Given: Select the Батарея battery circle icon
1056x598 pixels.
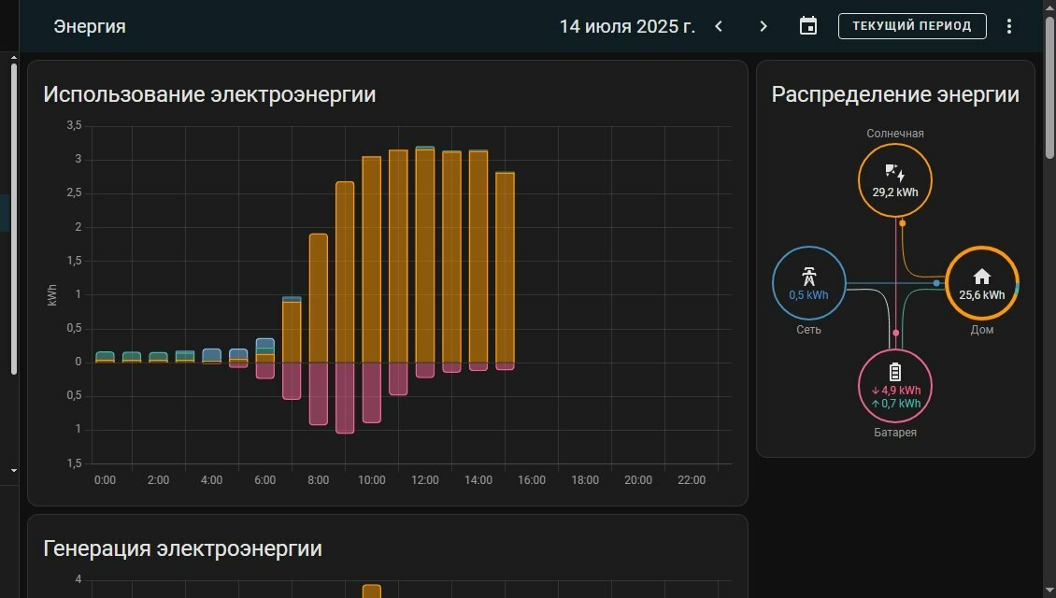Looking at the screenshot, I should click(x=895, y=386).
